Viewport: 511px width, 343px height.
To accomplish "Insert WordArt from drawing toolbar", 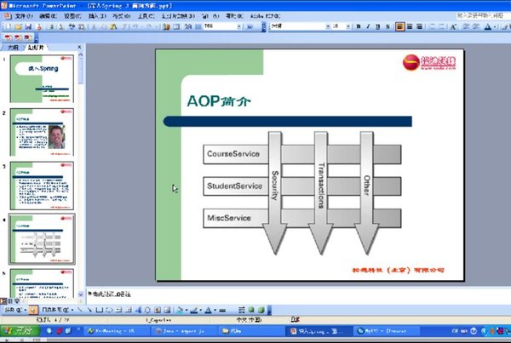I will pyautogui.click(x=138, y=310).
